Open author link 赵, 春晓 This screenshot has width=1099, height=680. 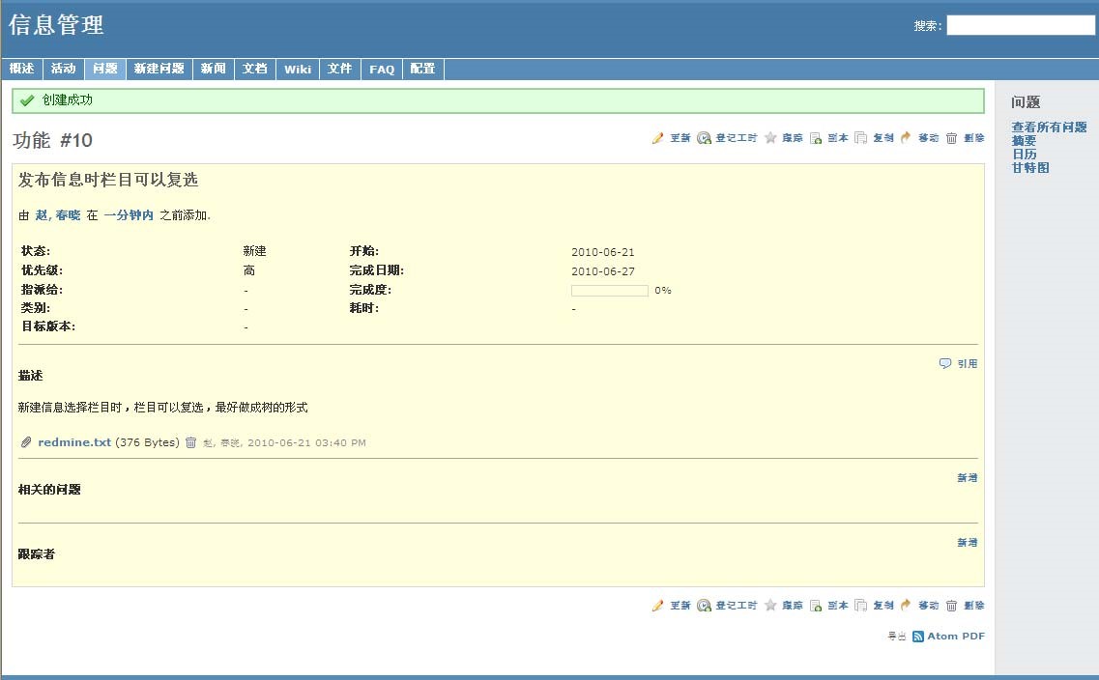pyautogui.click(x=57, y=215)
